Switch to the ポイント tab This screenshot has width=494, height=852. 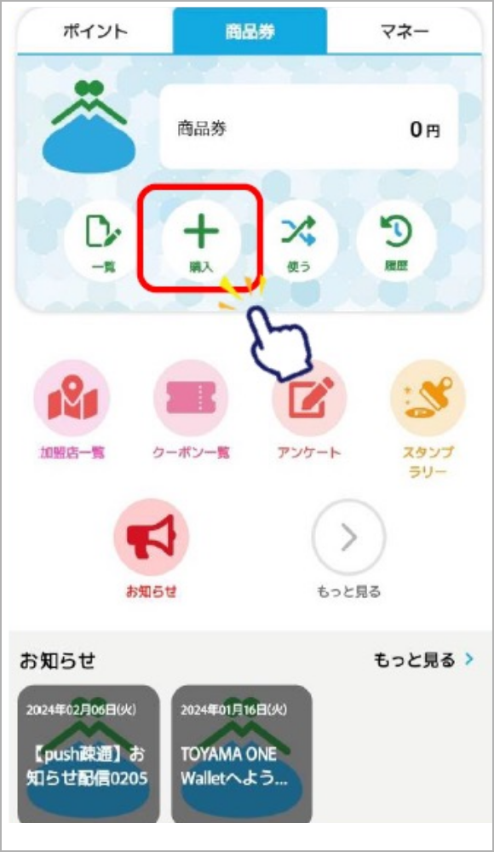(95, 31)
